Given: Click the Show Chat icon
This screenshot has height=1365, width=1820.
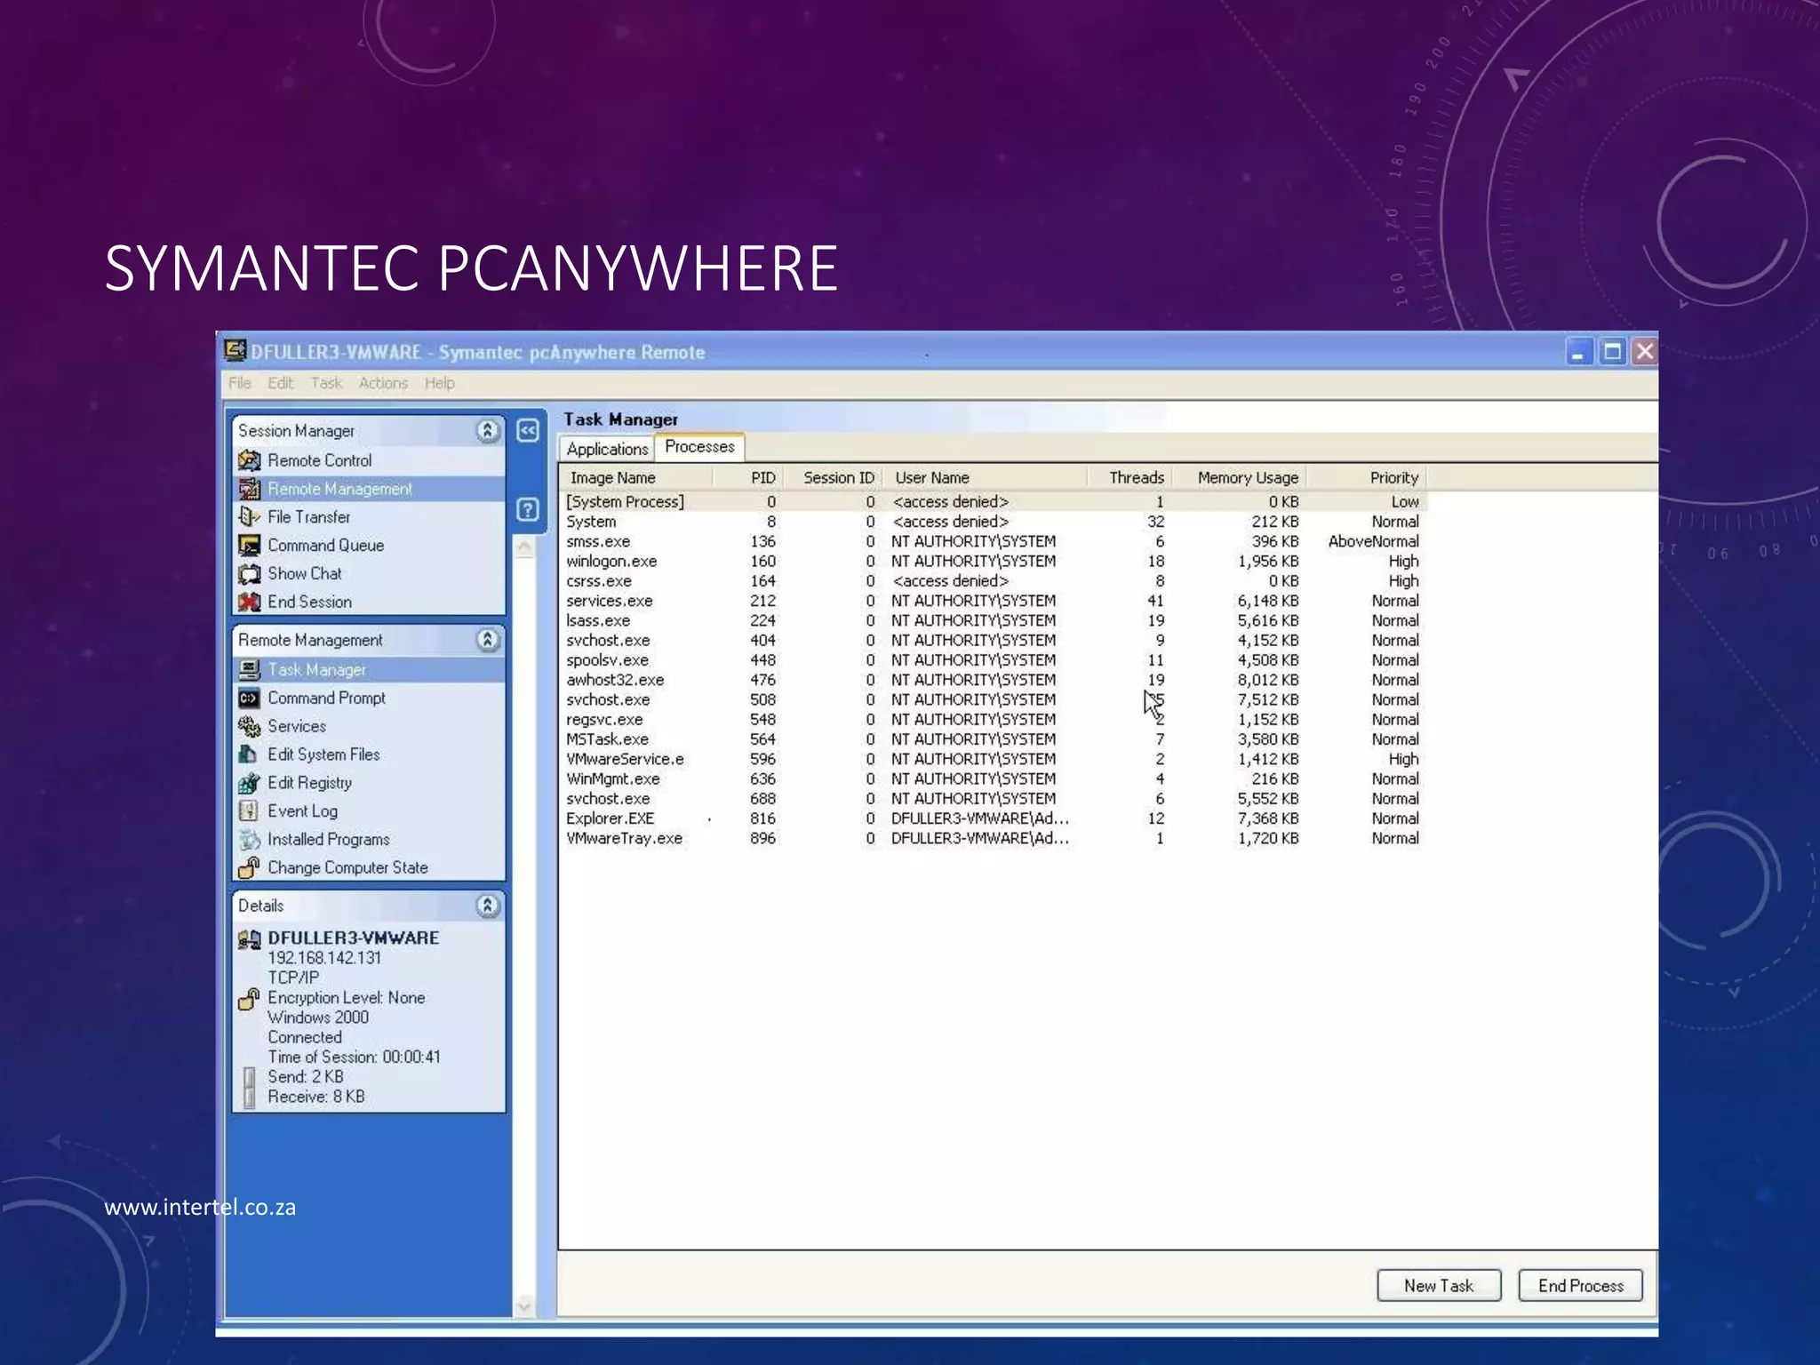Looking at the screenshot, I should pyautogui.click(x=250, y=573).
